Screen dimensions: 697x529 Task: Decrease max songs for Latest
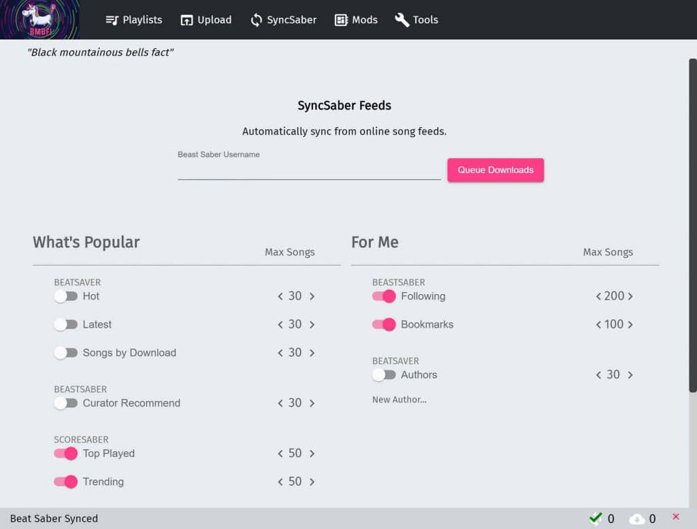[280, 325]
